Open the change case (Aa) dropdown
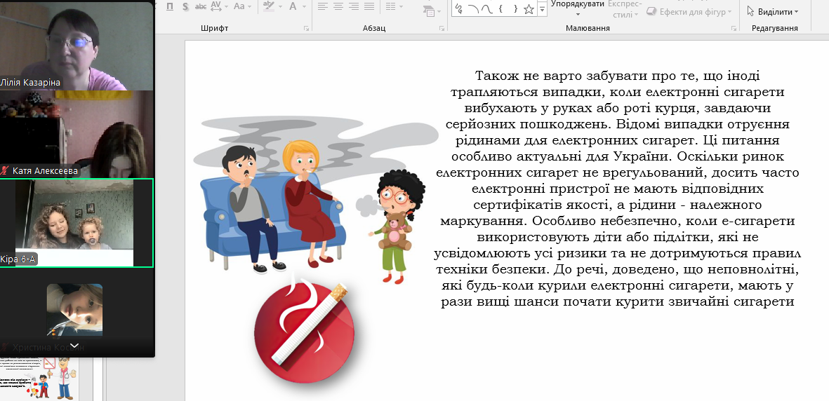 pyautogui.click(x=242, y=6)
